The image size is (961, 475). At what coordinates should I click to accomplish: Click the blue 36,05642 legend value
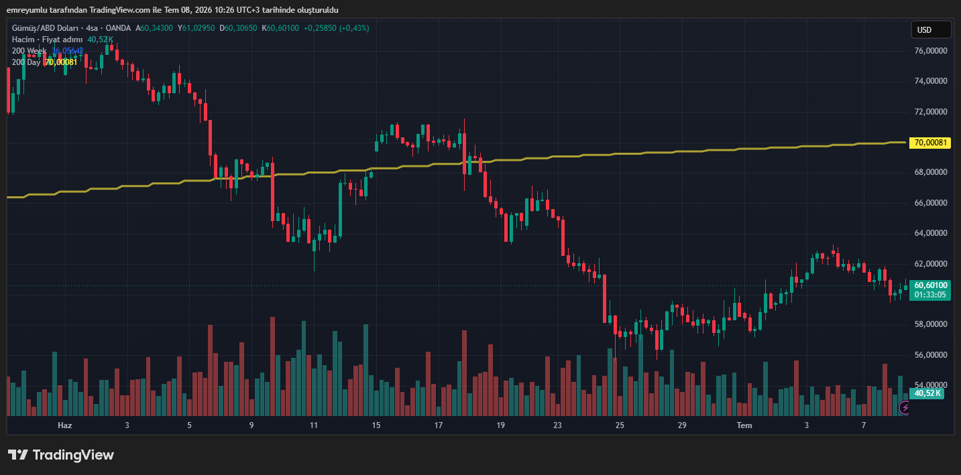pos(67,51)
